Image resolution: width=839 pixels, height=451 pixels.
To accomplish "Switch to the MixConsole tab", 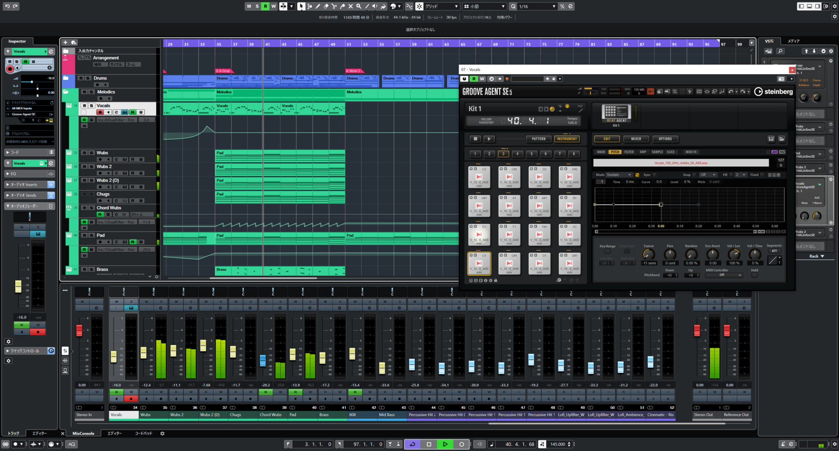I will (83, 433).
